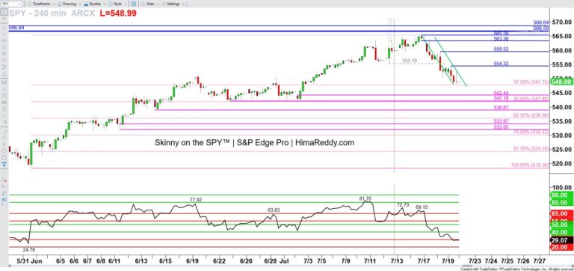Image resolution: width=574 pixels, height=271 pixels.
Task: Click the gray 555.19 dashed line label
Action: (x=410, y=61)
